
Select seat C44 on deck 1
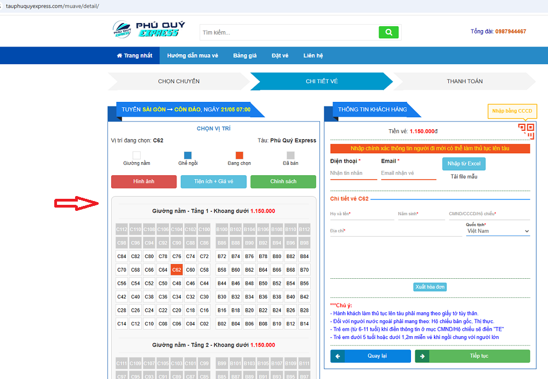204,283
